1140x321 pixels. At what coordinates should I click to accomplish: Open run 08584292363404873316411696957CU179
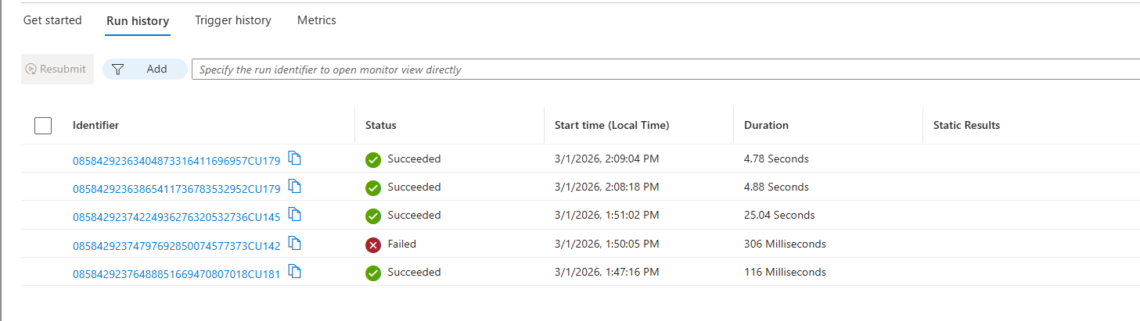pyautogui.click(x=176, y=160)
